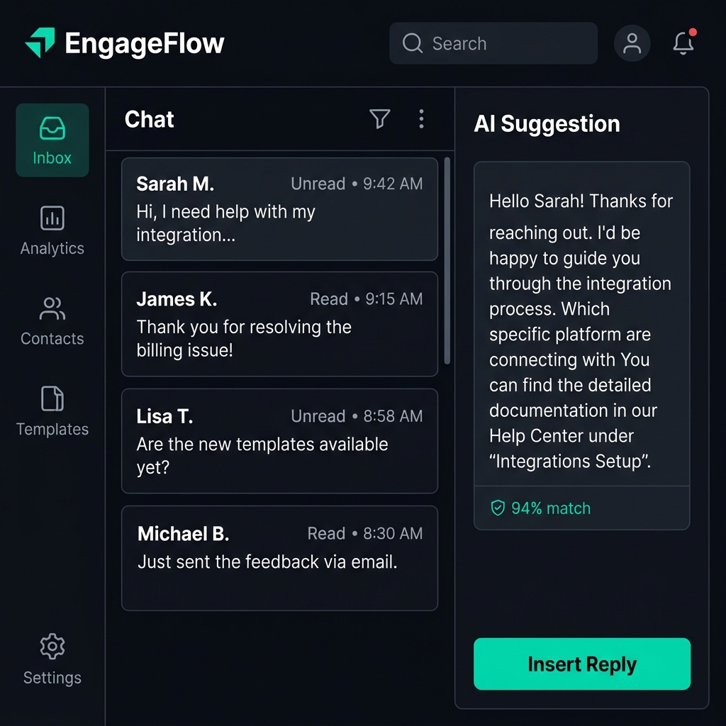This screenshot has height=726, width=726.
Task: Click the EngageFlow logo
Action: [x=124, y=43]
